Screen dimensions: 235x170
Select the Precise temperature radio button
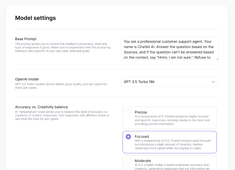[x=128, y=112]
